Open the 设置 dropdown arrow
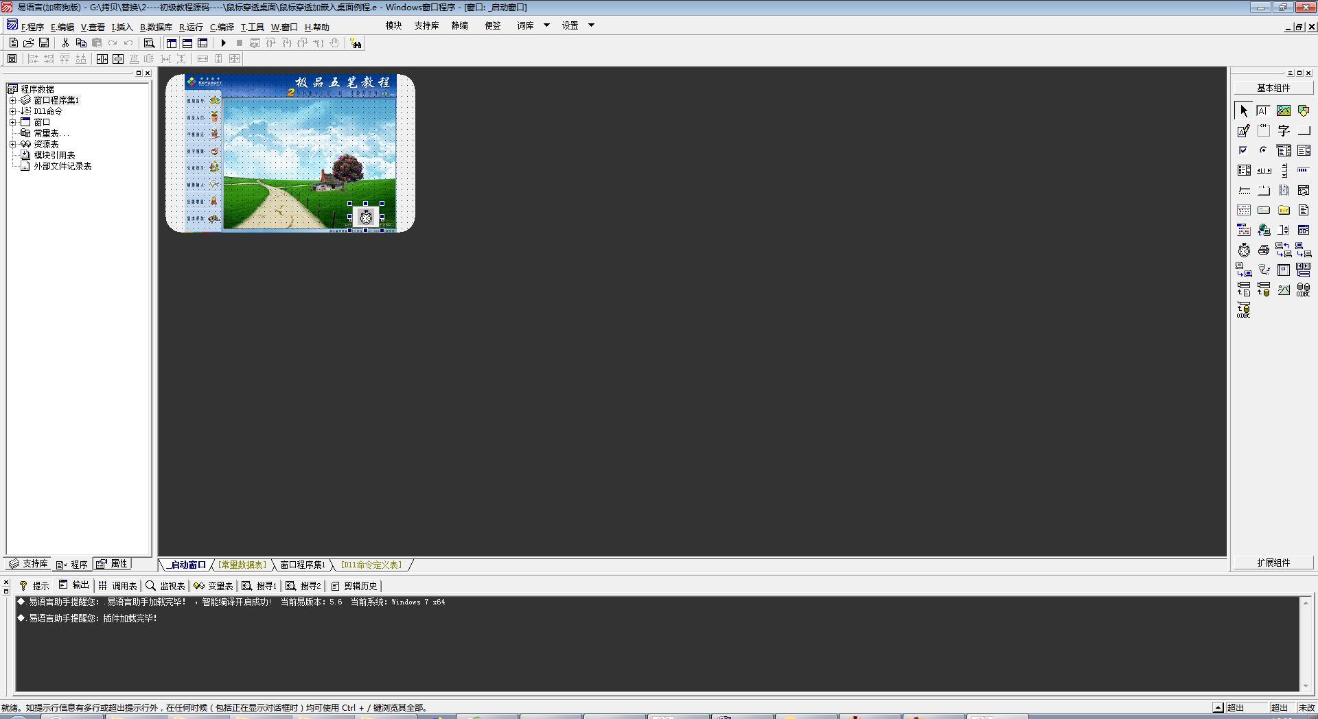The image size is (1318, 719). coord(591,25)
